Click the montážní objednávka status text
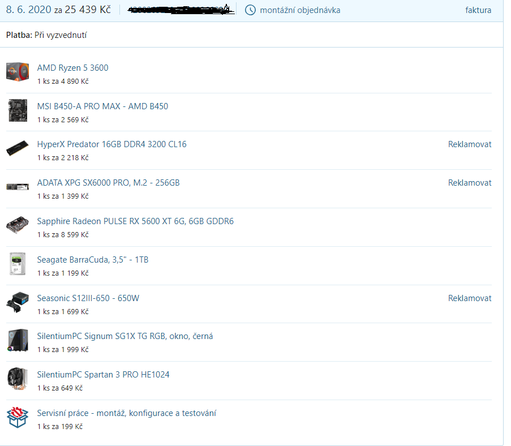The image size is (511, 446). click(x=300, y=10)
